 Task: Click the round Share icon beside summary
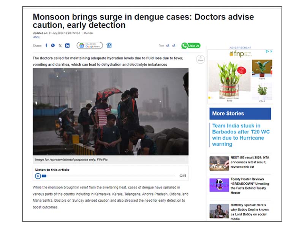201,59
